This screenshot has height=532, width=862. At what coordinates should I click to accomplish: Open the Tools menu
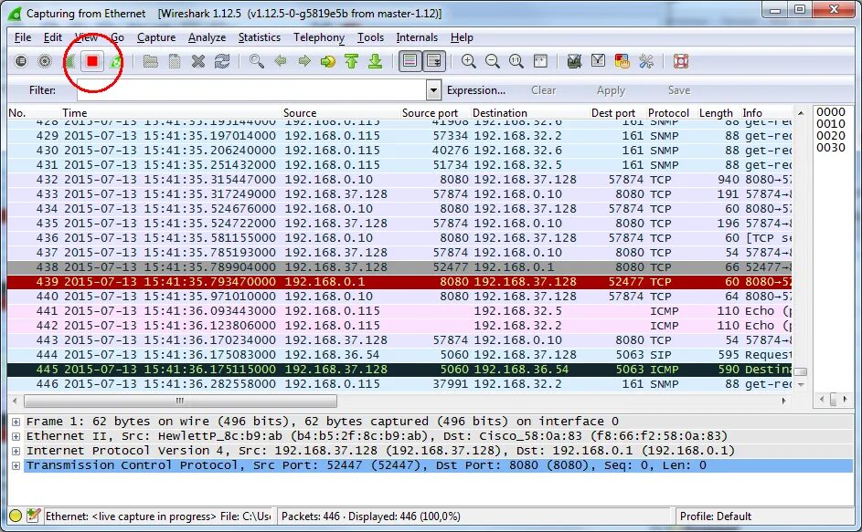pyautogui.click(x=370, y=37)
